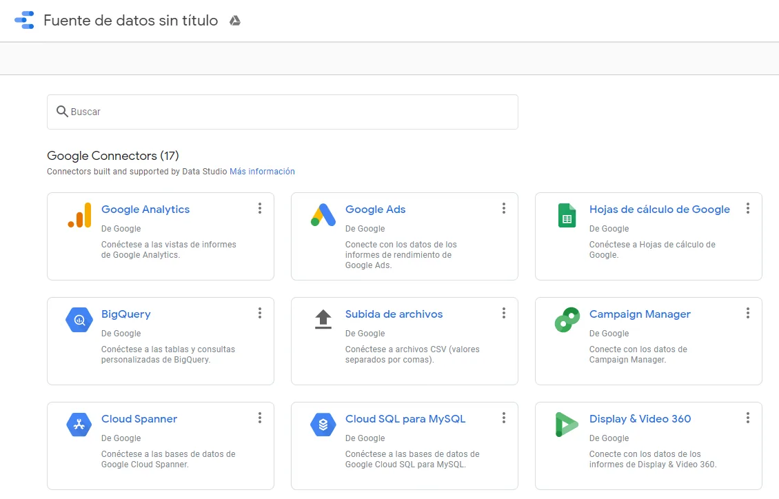The image size is (779, 499).
Task: Select the Subida de archivos title
Action: click(394, 314)
